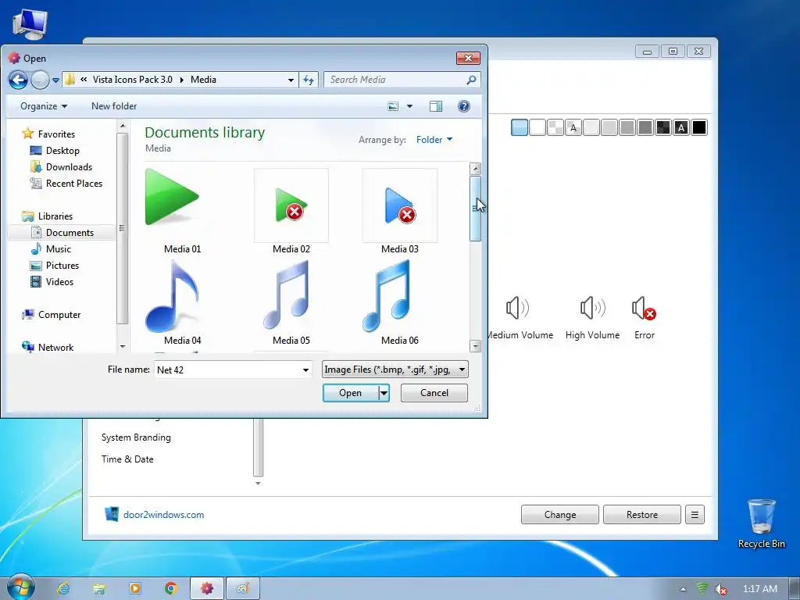Viewport: 800px width, 600px height.
Task: Expand the Open button split arrow
Action: pos(384,393)
